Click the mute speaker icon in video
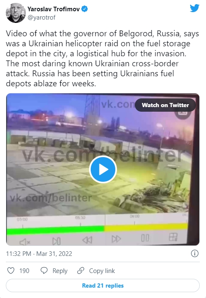The width and height of the screenshot is (206, 298). 25,242
